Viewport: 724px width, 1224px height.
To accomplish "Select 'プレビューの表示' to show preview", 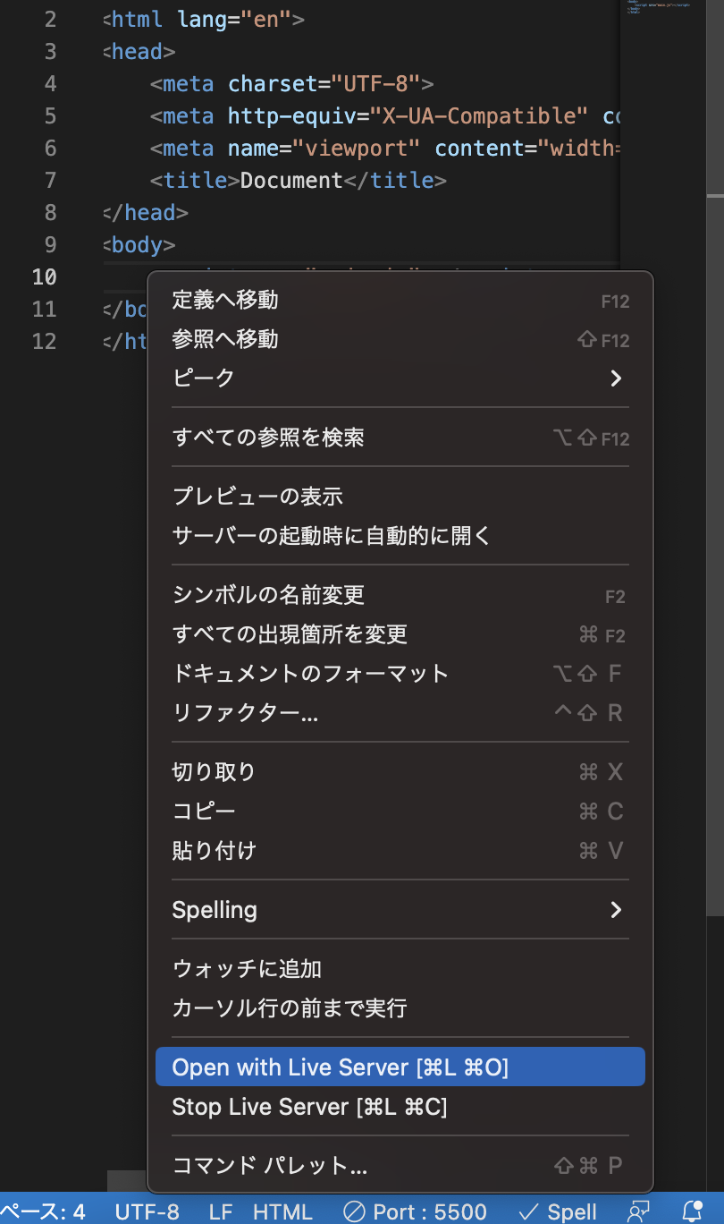I will tap(259, 495).
